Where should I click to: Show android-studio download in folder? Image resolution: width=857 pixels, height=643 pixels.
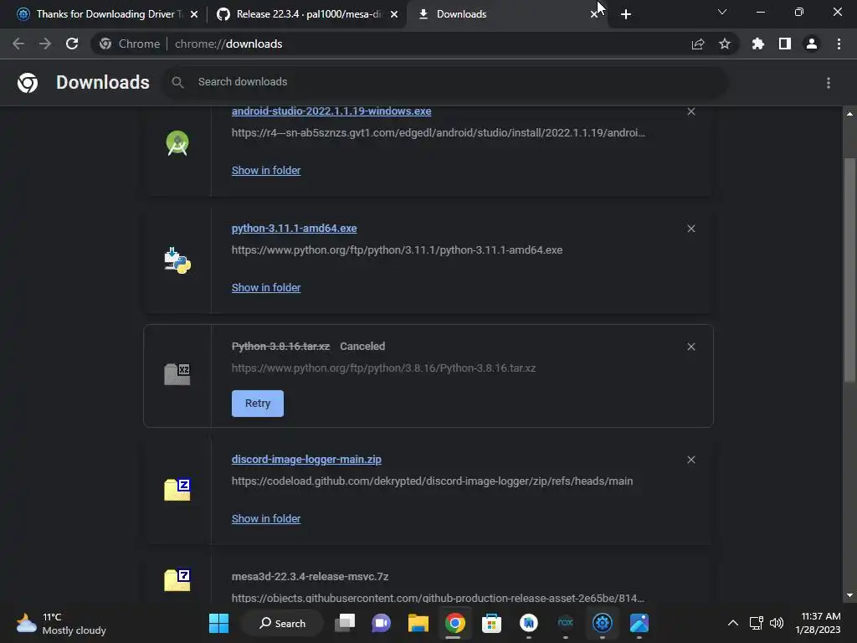(x=266, y=171)
